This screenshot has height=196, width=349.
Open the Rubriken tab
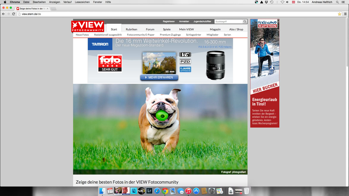point(132,29)
